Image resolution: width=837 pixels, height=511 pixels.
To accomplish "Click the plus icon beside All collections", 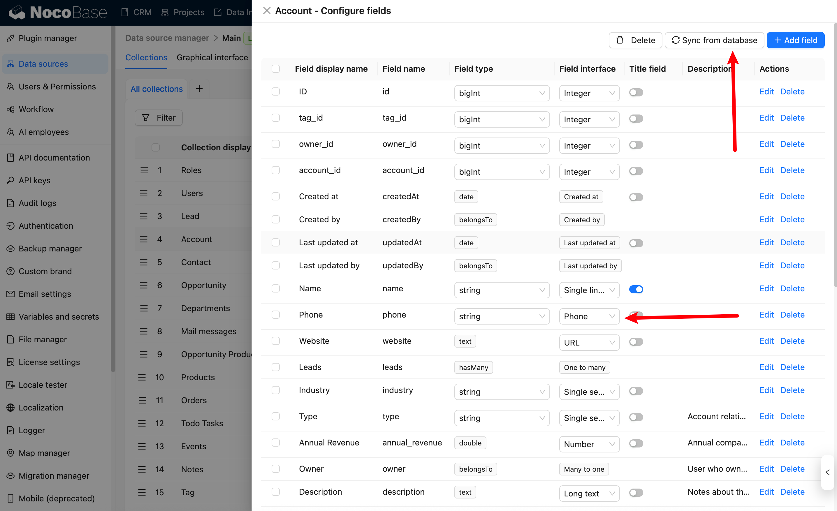I will coord(199,89).
